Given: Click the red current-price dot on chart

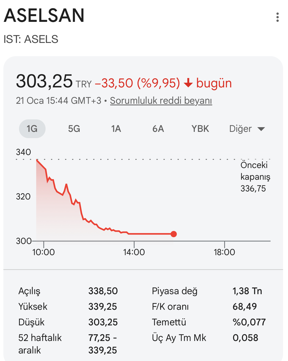Looking at the screenshot, I should (x=174, y=234).
